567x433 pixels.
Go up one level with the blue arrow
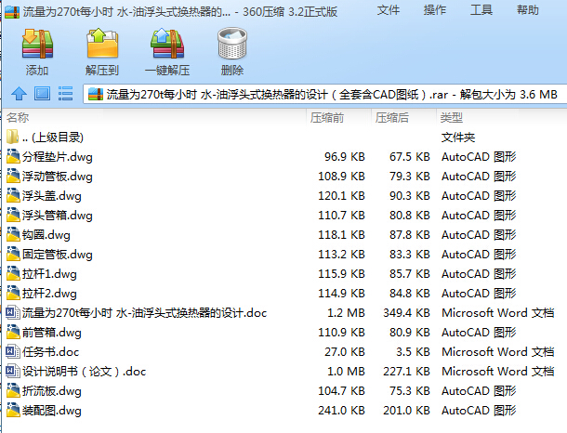pyautogui.click(x=19, y=94)
